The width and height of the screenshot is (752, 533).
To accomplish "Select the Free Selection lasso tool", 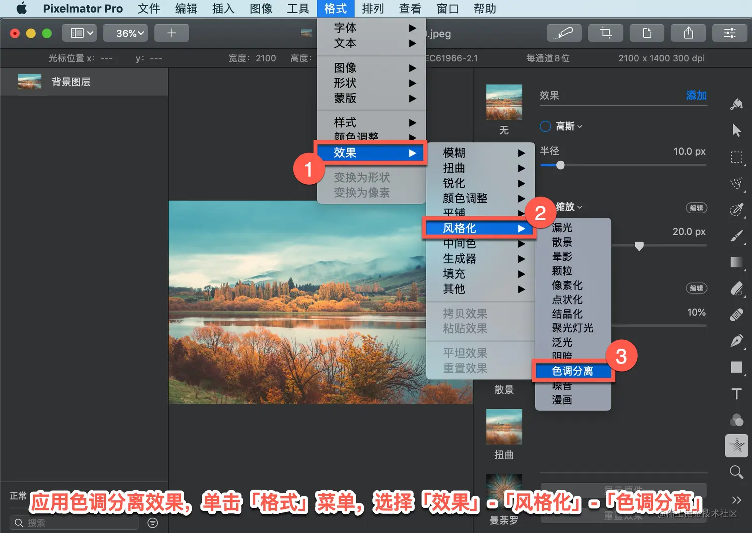I will pos(737,183).
